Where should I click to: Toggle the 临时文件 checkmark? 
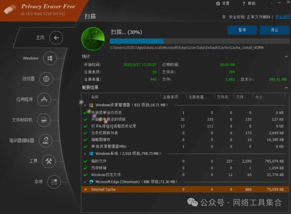[x=85, y=161]
